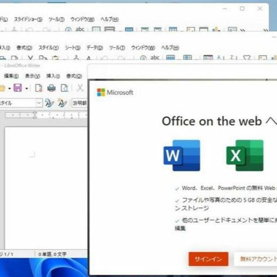
Task: Open the データ(D) menu in Calc
Action: (x=95, y=48)
